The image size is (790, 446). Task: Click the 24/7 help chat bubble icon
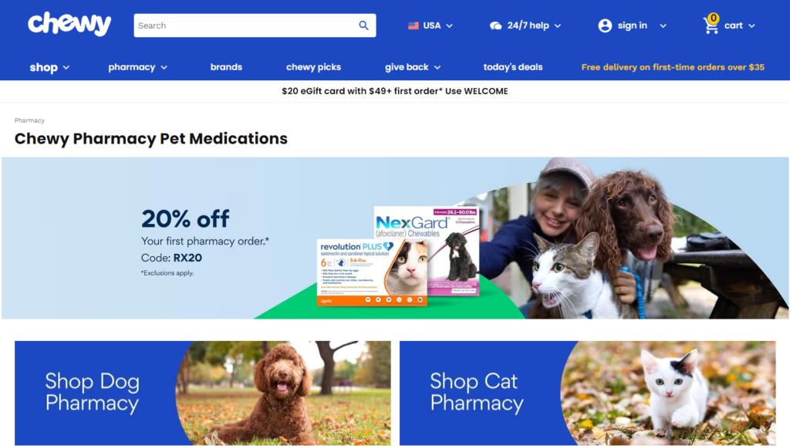pos(496,25)
